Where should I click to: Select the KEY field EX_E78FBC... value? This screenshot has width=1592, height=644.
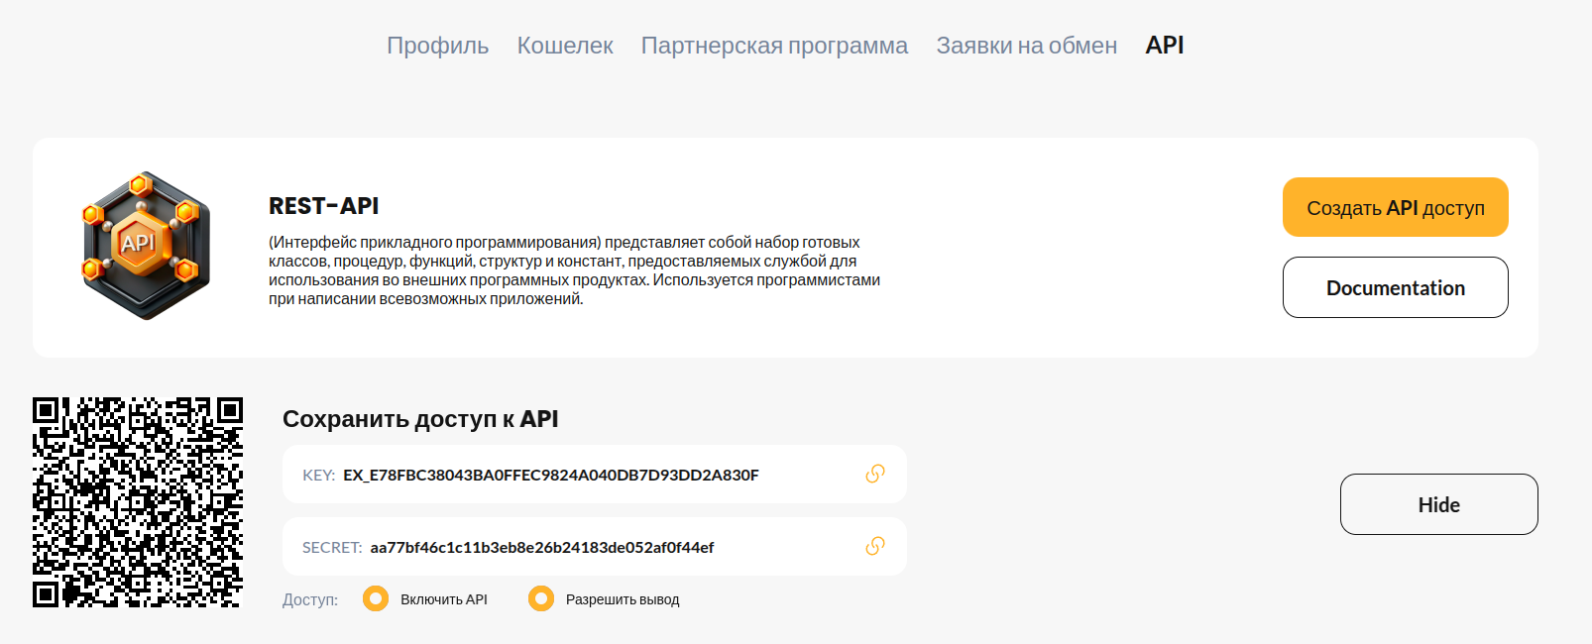pyautogui.click(x=551, y=475)
